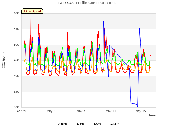Image resolution: width=172 pixels, height=129 pixels.
Task: Click the Time x-axis title
Action: [x=152, y=115]
